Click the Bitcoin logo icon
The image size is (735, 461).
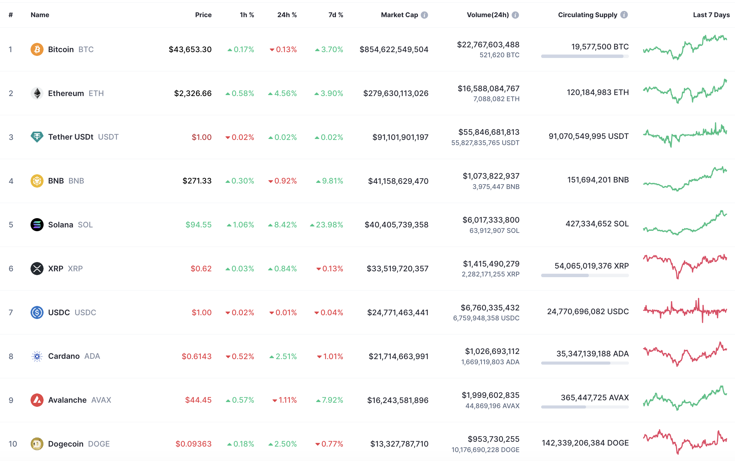37,49
